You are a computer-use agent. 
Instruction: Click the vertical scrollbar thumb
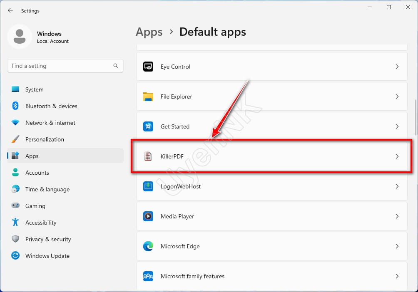(x=416, y=117)
